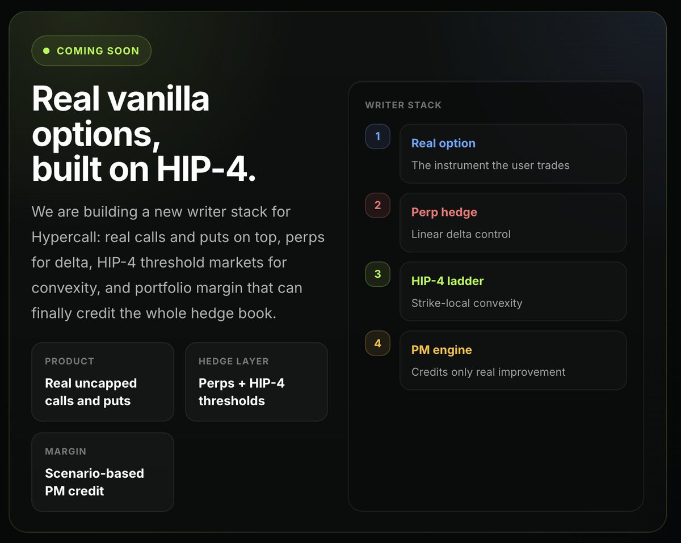Click the WRITER STACK heading

coord(403,105)
